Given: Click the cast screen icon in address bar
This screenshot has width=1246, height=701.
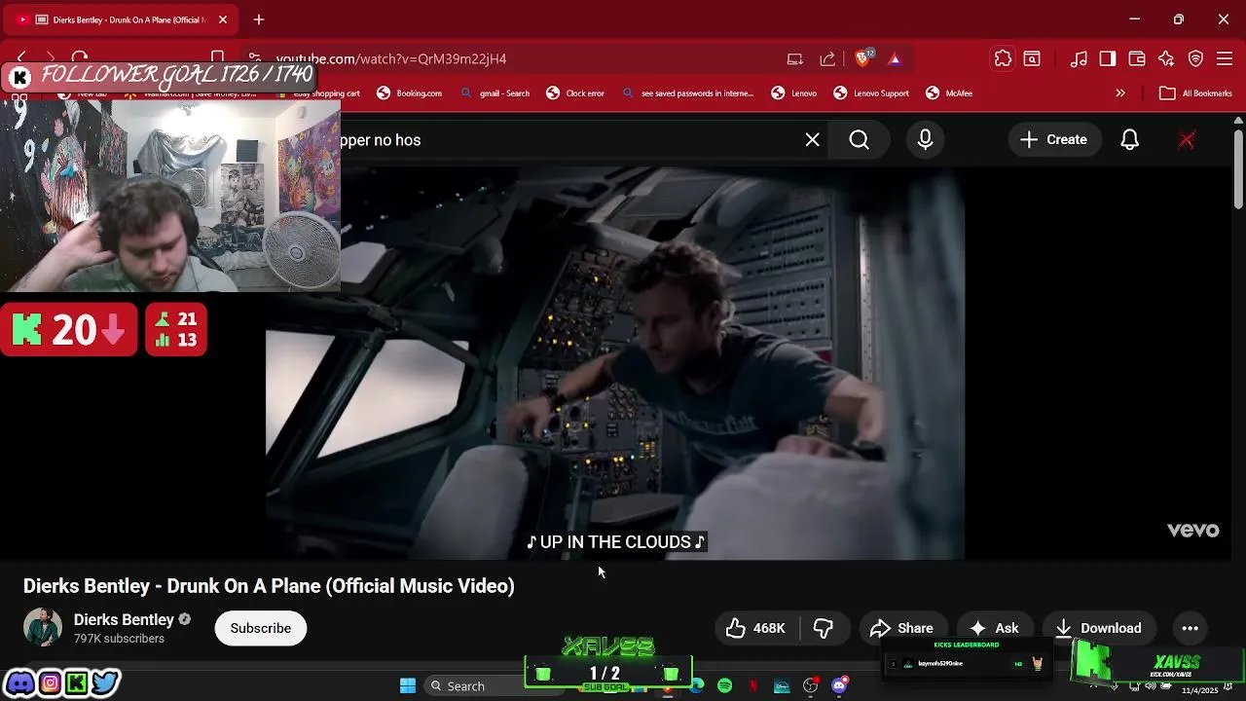Looking at the screenshot, I should 795,58.
